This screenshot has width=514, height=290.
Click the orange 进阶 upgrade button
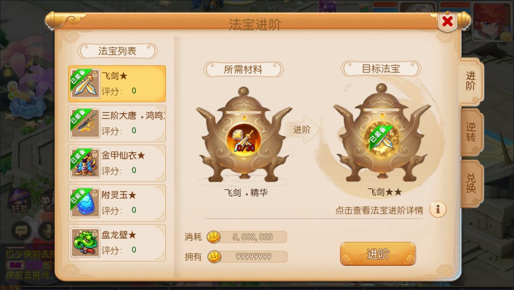377,254
